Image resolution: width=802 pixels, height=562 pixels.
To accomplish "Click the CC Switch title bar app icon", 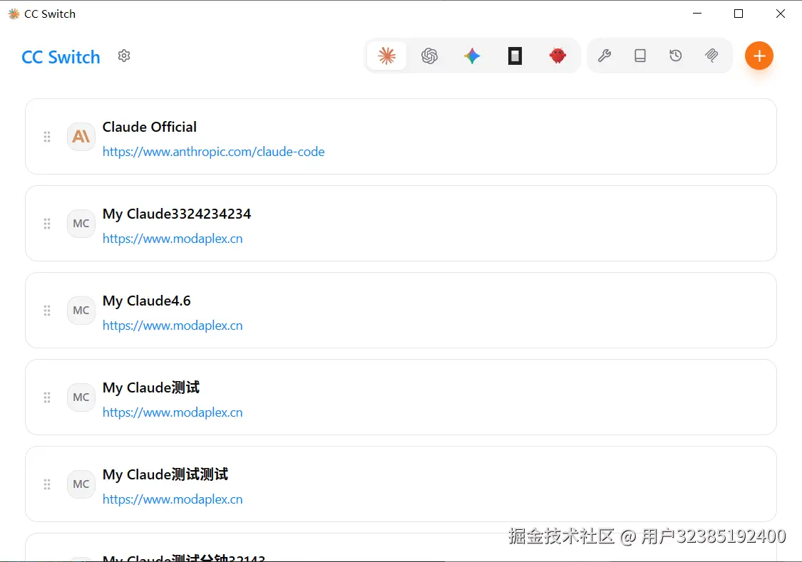I will [x=14, y=14].
